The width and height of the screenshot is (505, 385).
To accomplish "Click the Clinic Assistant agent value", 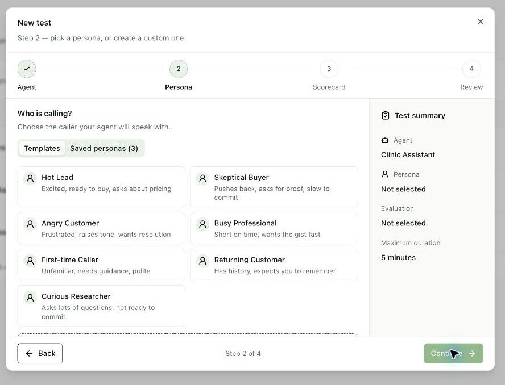I will pyautogui.click(x=408, y=154).
